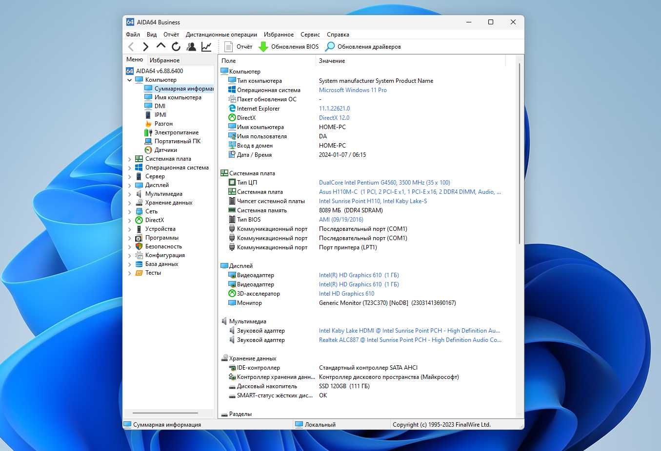
Task: Select the AIDA64 v6.88.6400 root node
Action: 155,71
